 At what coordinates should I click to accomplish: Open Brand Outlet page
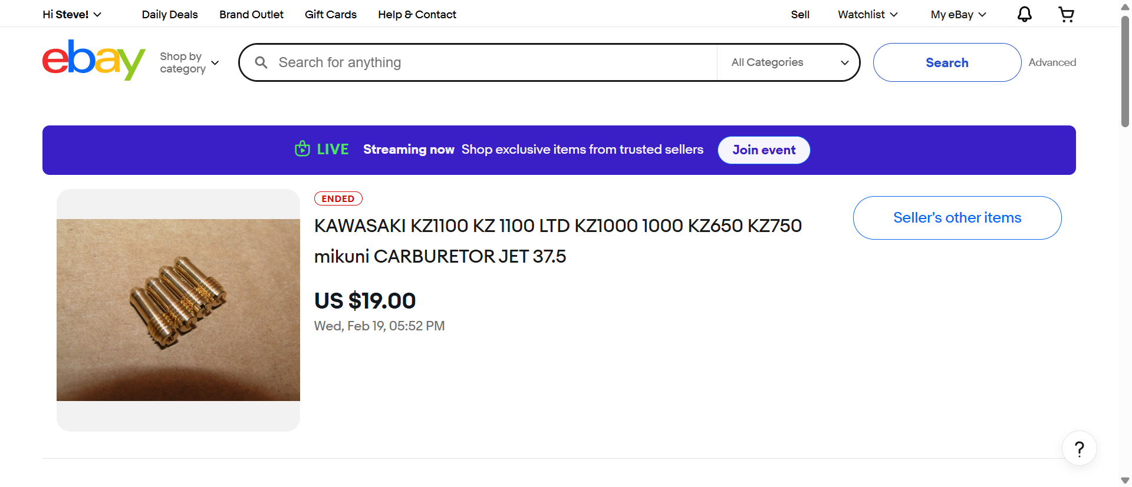(x=251, y=14)
